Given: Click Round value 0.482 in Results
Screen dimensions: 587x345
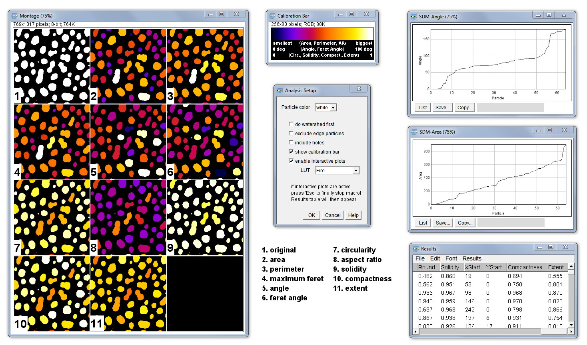Looking at the screenshot, I should pos(425,276).
